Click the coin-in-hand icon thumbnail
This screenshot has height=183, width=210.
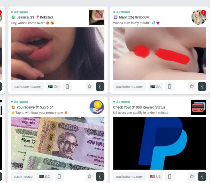[97, 107]
